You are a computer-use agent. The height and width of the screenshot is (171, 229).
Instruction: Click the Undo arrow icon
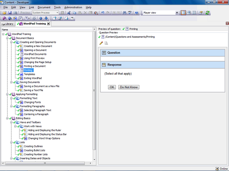click(103, 13)
